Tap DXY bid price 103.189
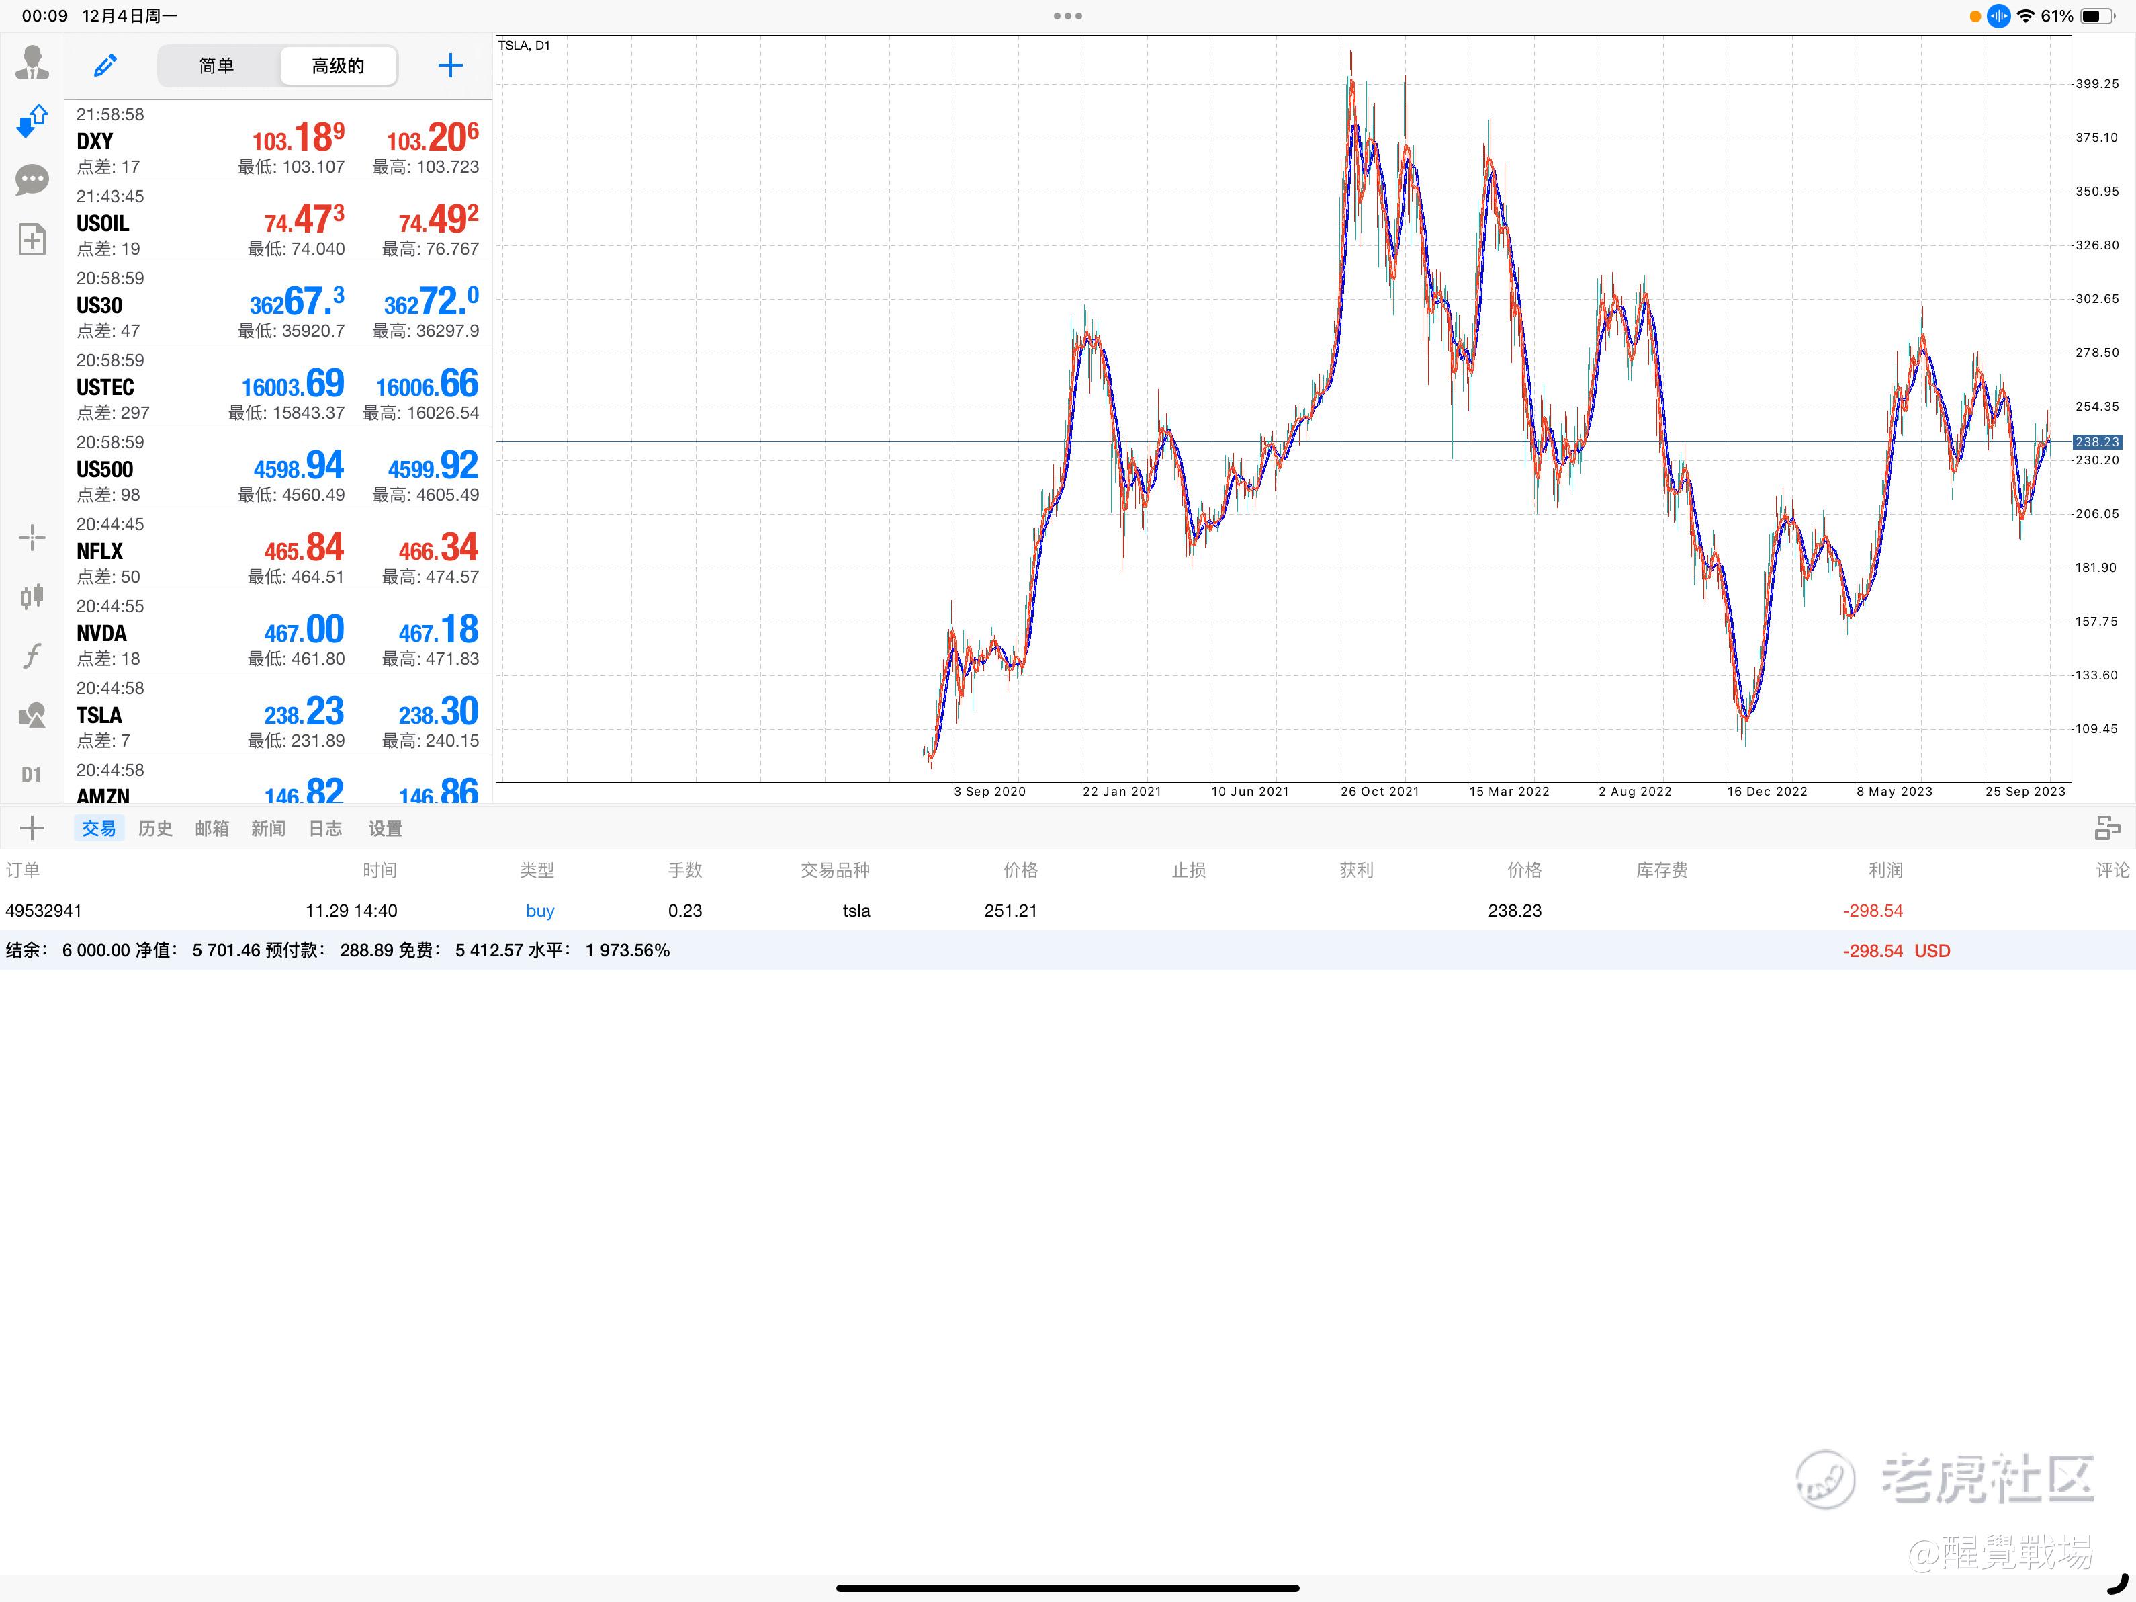Screen dimensions: 2136x1602 point(298,138)
